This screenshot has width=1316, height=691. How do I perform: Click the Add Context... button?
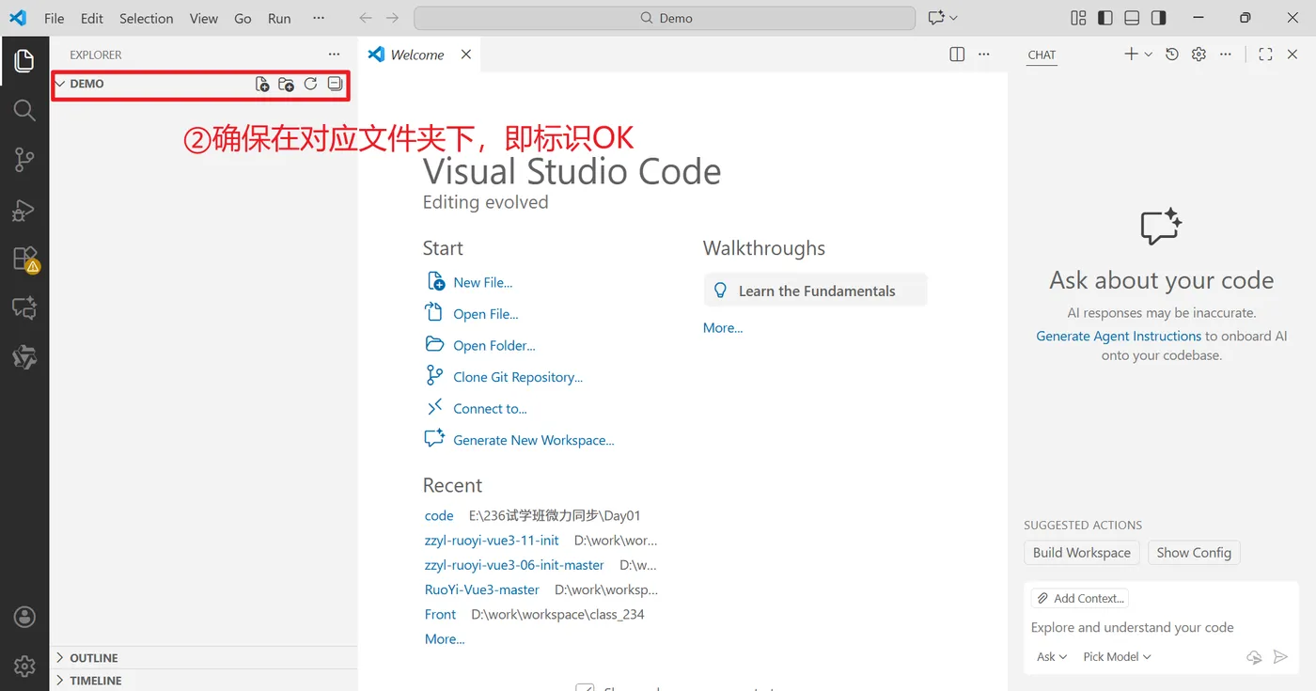tap(1079, 598)
